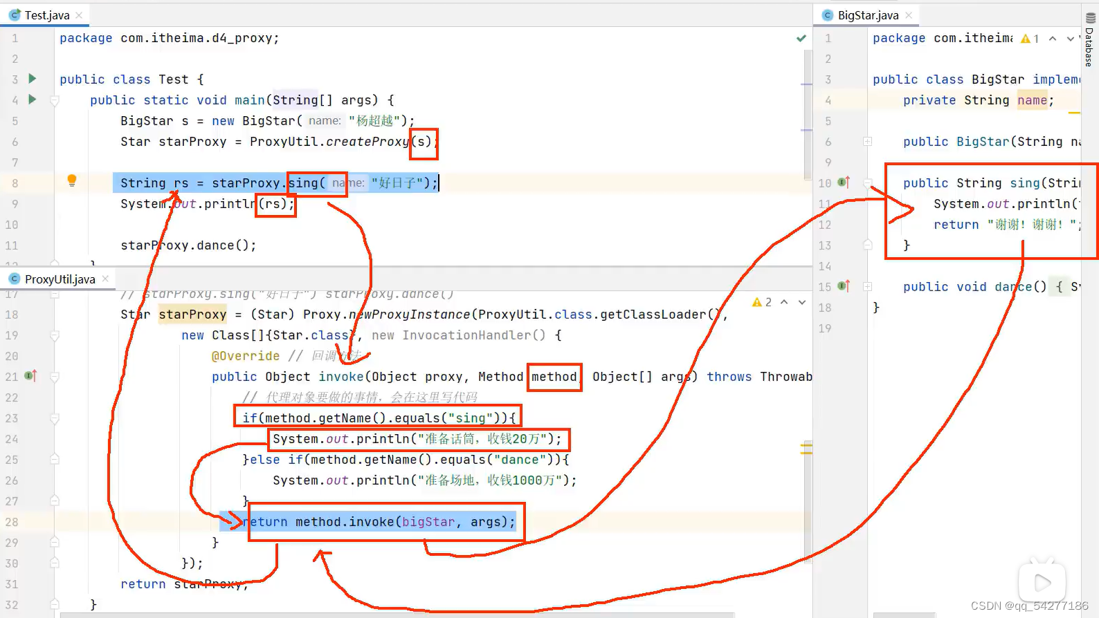This screenshot has width=1099, height=618.
Task: Click 'public class Test {' declaration
Action: (131, 79)
